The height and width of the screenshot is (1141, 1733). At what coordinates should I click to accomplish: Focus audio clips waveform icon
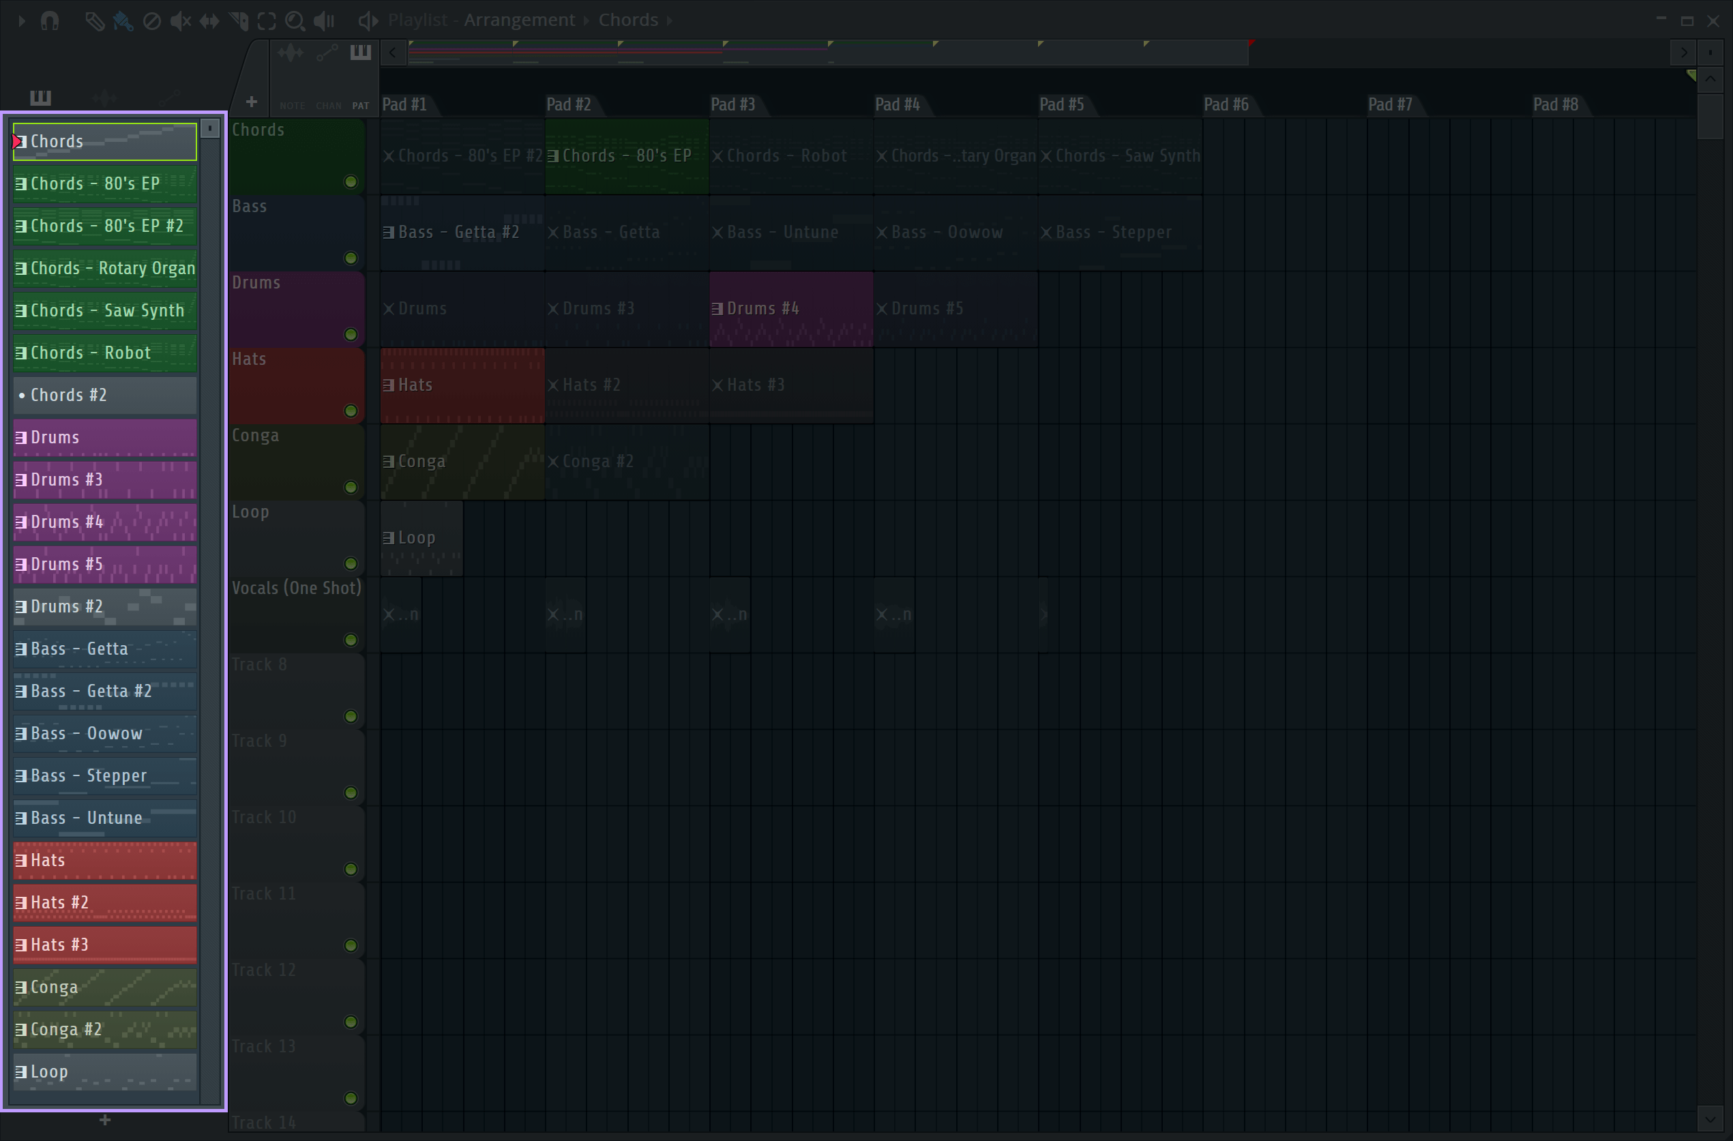[290, 53]
